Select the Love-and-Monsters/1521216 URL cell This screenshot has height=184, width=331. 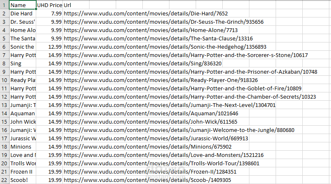click(x=163, y=155)
